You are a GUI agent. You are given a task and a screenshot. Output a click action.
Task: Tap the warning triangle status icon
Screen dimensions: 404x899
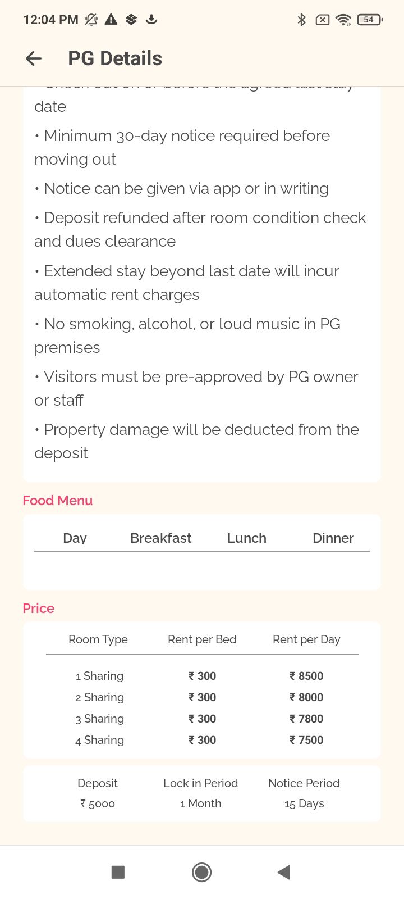coord(111,20)
